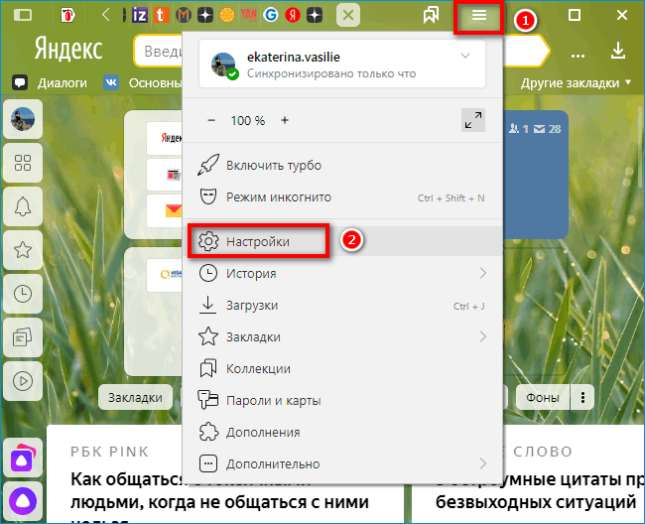Open Настройки in the menu
The image size is (645, 524).
tap(342, 241)
